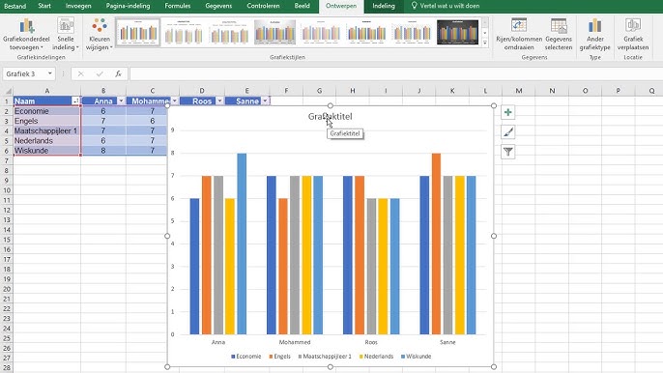This screenshot has width=663, height=373.
Task: Select cell A2 Economie
Action: [x=47, y=111]
